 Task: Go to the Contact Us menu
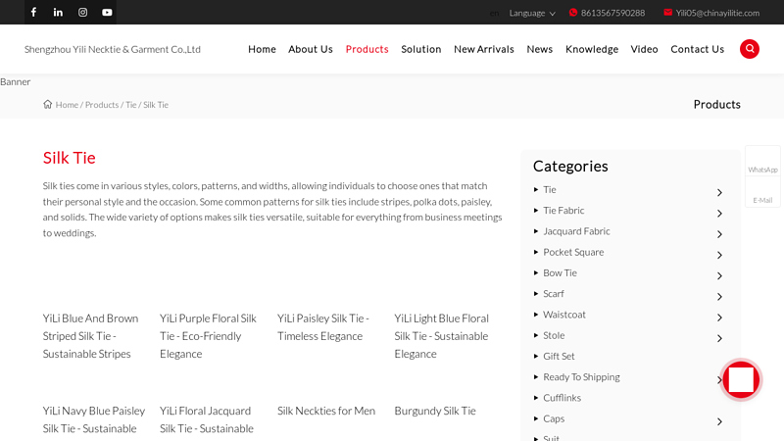point(697,49)
